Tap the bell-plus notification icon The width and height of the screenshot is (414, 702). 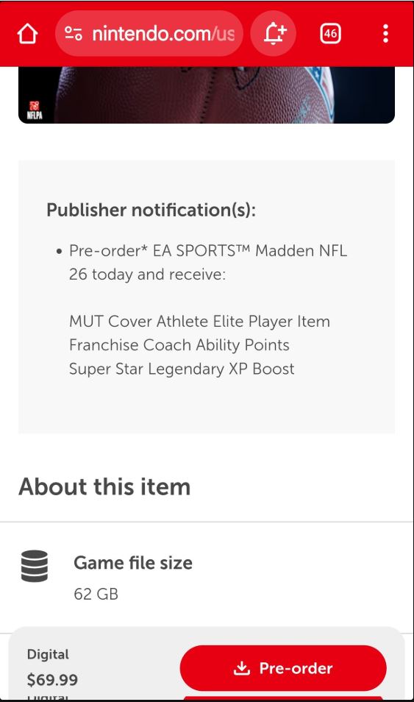click(x=274, y=34)
